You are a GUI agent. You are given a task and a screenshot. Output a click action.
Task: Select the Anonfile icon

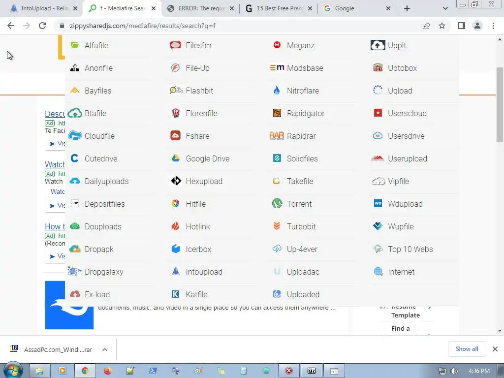tap(75, 68)
